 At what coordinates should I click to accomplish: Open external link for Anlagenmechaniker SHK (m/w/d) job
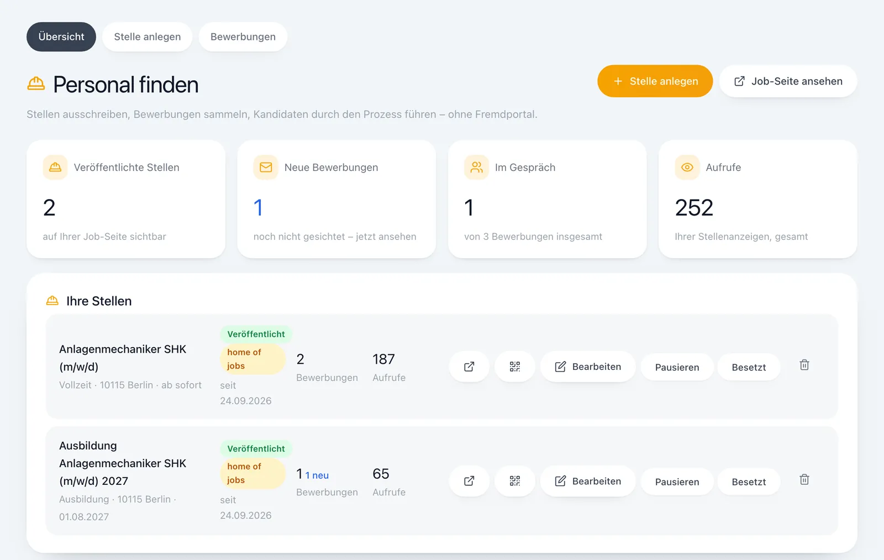(469, 367)
